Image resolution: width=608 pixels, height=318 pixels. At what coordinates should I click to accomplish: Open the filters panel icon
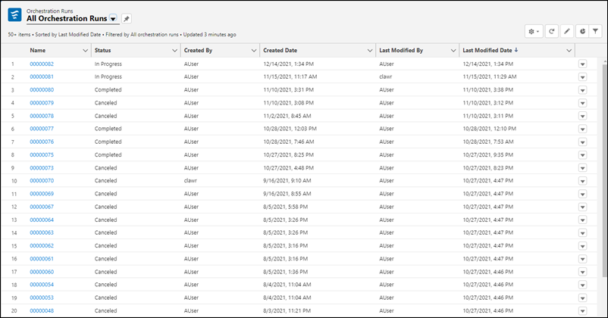coord(595,31)
